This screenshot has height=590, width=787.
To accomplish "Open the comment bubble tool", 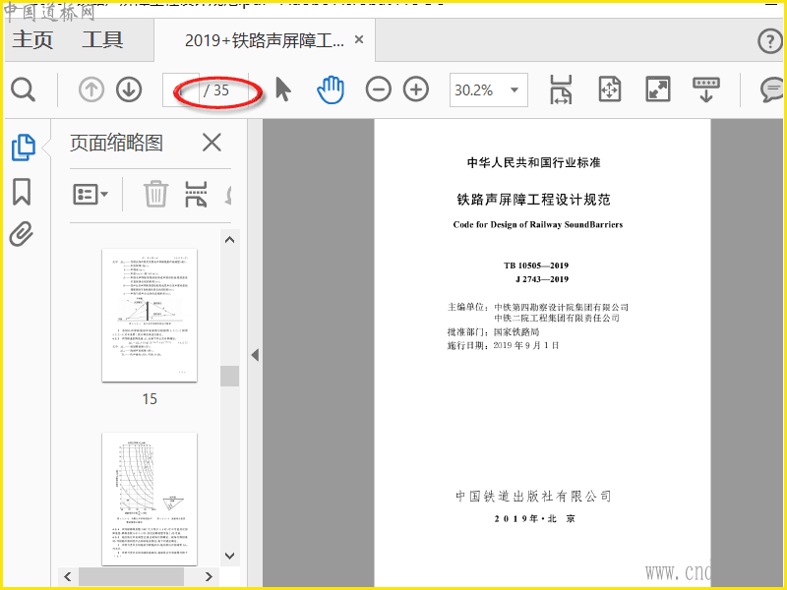I will coord(772,90).
